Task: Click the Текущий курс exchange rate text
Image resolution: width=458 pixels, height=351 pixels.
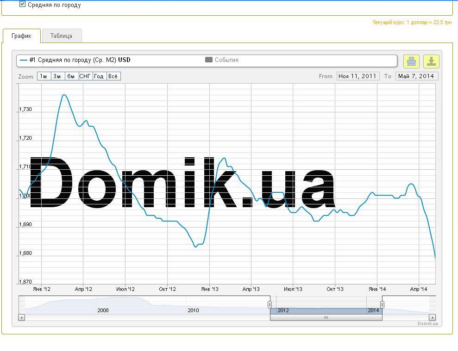Action: point(412,23)
